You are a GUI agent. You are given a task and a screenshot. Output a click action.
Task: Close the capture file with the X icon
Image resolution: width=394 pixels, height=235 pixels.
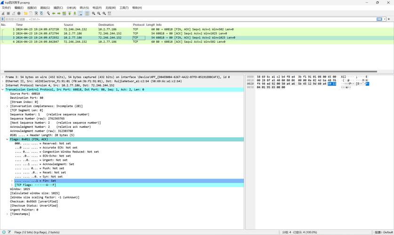pyautogui.click(x=36, y=13)
